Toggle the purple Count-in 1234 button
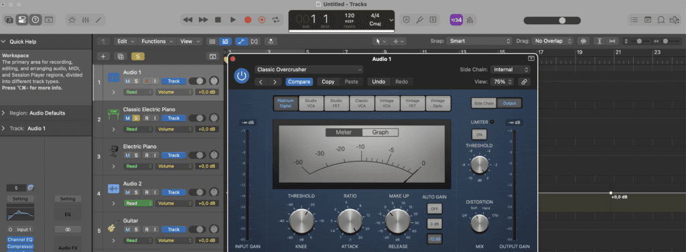 pos(456,19)
